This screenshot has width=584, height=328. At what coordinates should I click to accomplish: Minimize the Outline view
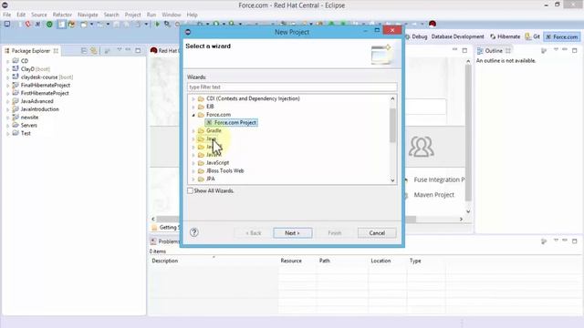(x=565, y=50)
